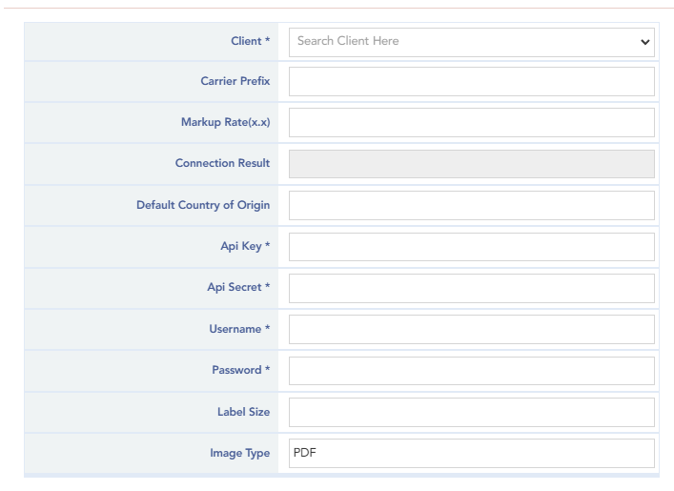This screenshot has height=491, width=674.
Task: Click the greyed-out Connection Result field
Action: [471, 164]
